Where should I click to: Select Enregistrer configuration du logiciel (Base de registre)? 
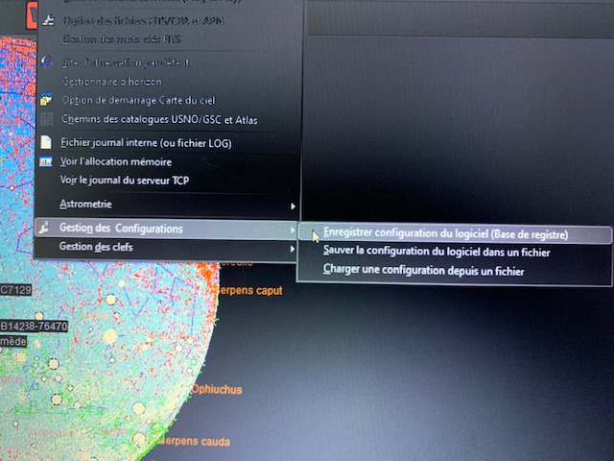(x=445, y=233)
